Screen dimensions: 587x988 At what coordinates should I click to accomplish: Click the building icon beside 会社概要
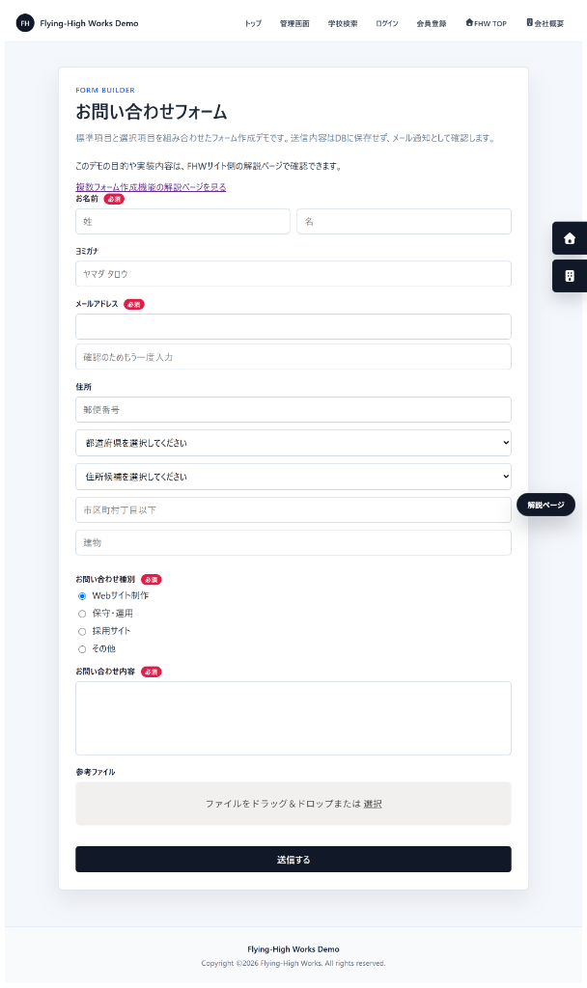click(x=530, y=23)
